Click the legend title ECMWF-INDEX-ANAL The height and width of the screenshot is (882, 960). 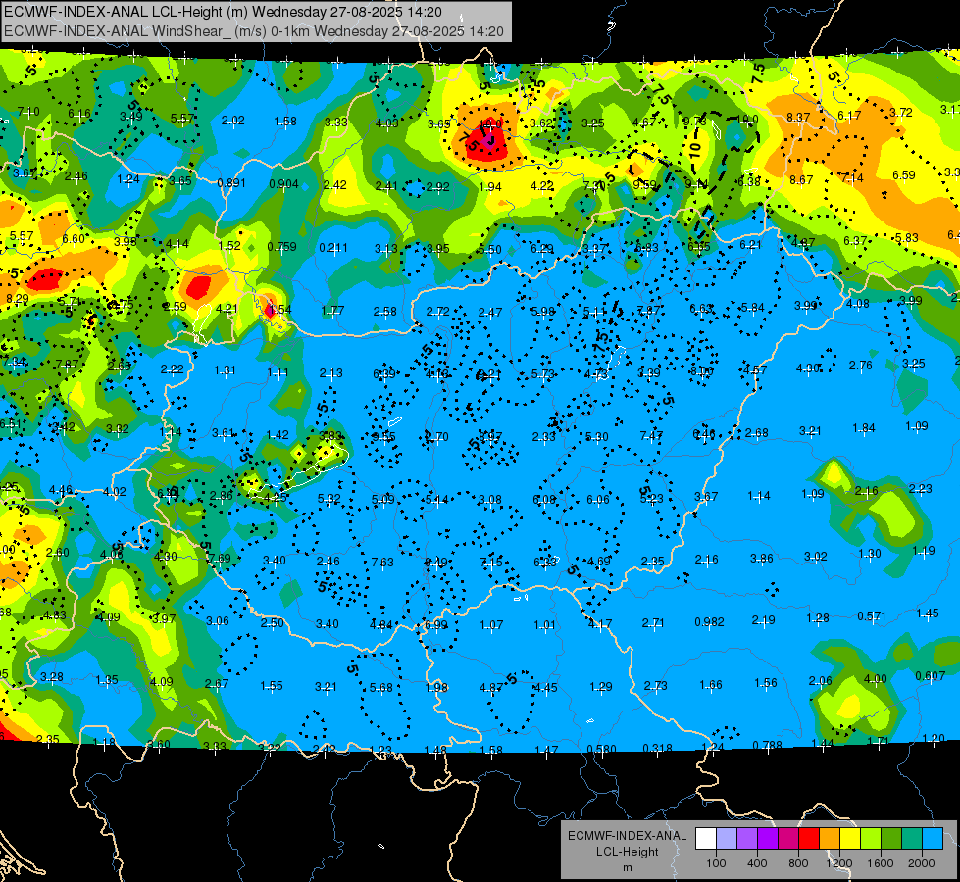coord(627,836)
